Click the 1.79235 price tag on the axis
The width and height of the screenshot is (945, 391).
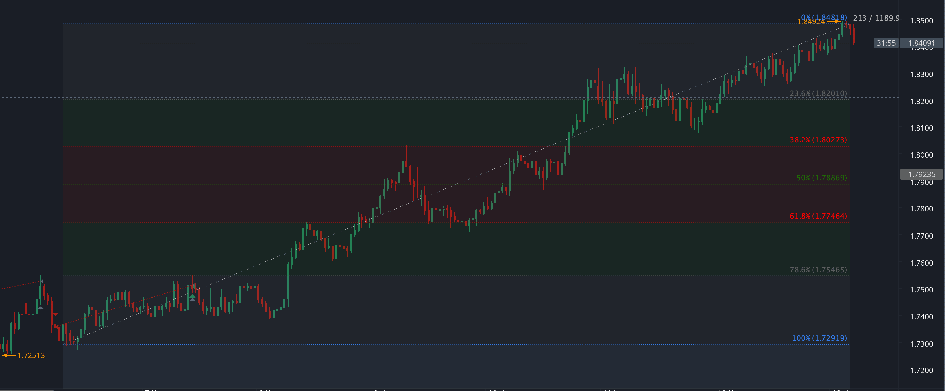pos(921,174)
